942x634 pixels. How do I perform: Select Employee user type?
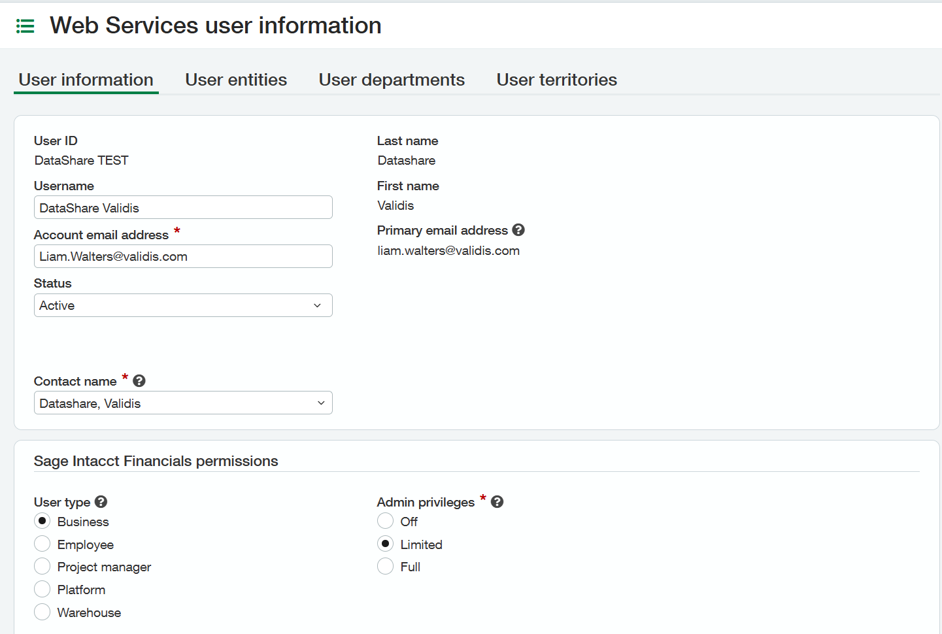coord(42,544)
